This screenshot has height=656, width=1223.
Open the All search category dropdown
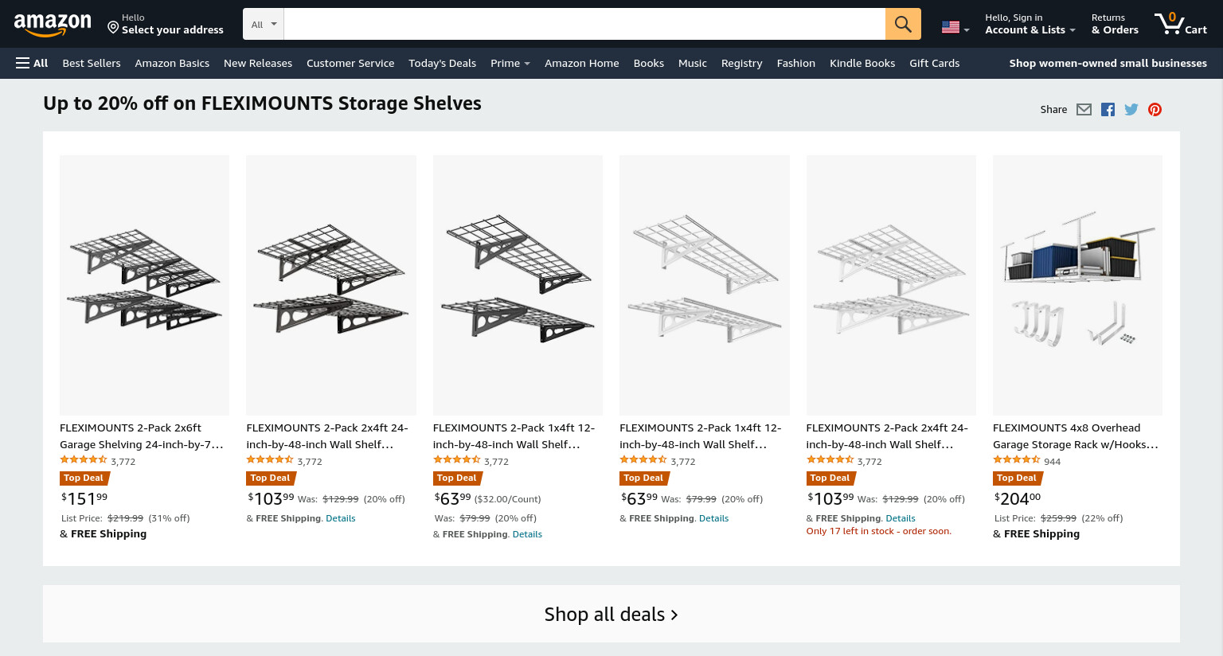click(x=264, y=24)
